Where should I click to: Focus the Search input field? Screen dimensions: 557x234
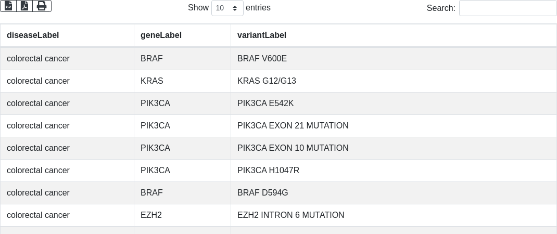tap(508, 8)
